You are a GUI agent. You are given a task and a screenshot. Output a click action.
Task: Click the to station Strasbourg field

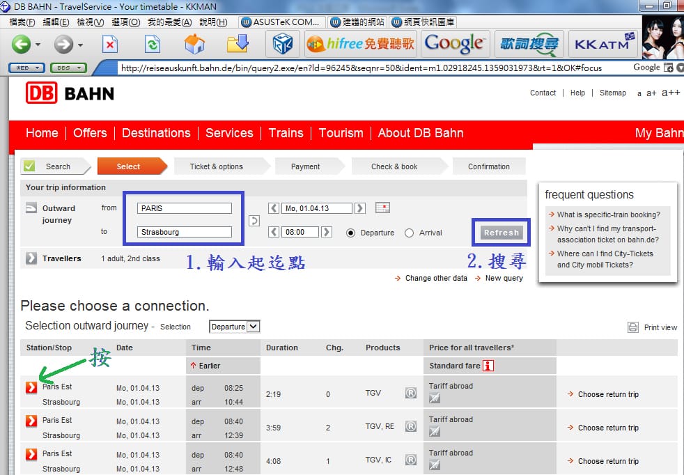pos(185,232)
